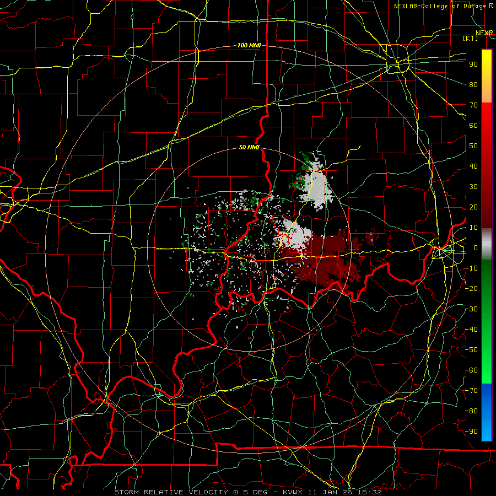This screenshot has width=496, height=496.
Task: Click the 40 value on the velocity scale
Action: point(473,166)
